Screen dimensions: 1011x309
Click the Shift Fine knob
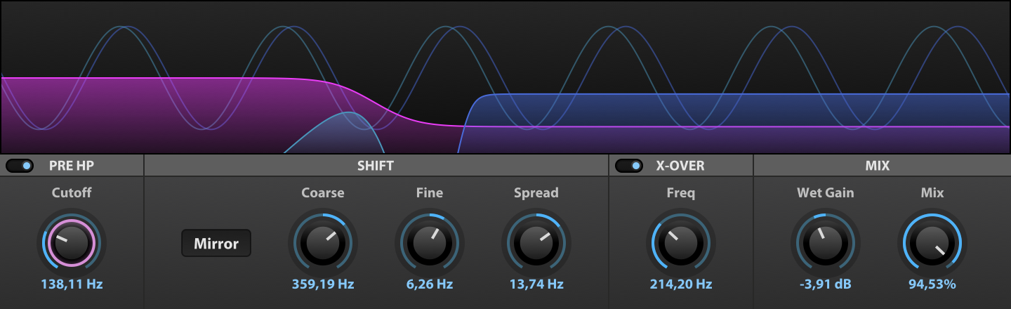[430, 243]
